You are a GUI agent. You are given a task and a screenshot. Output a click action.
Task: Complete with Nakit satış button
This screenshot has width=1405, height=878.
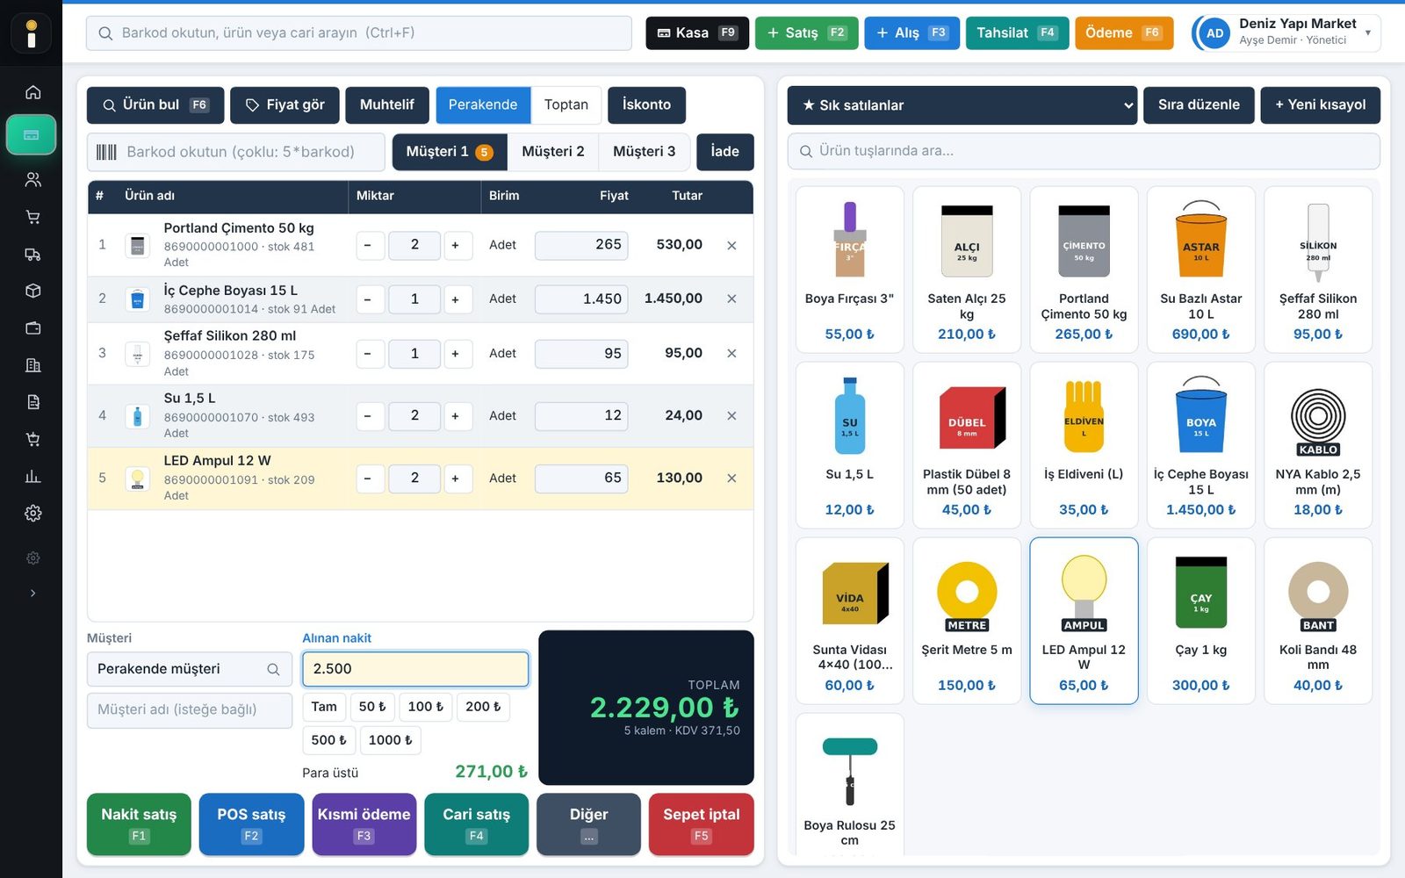(x=139, y=824)
